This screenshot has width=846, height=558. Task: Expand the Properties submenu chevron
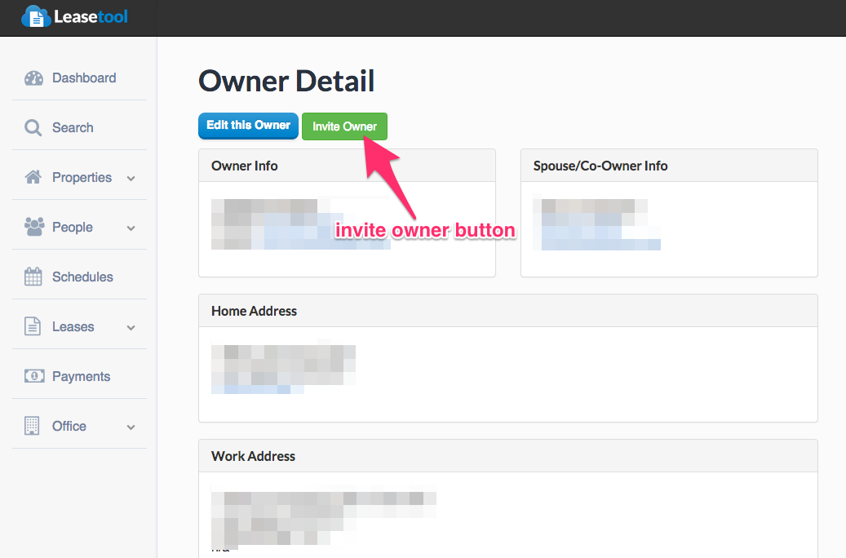tap(131, 179)
